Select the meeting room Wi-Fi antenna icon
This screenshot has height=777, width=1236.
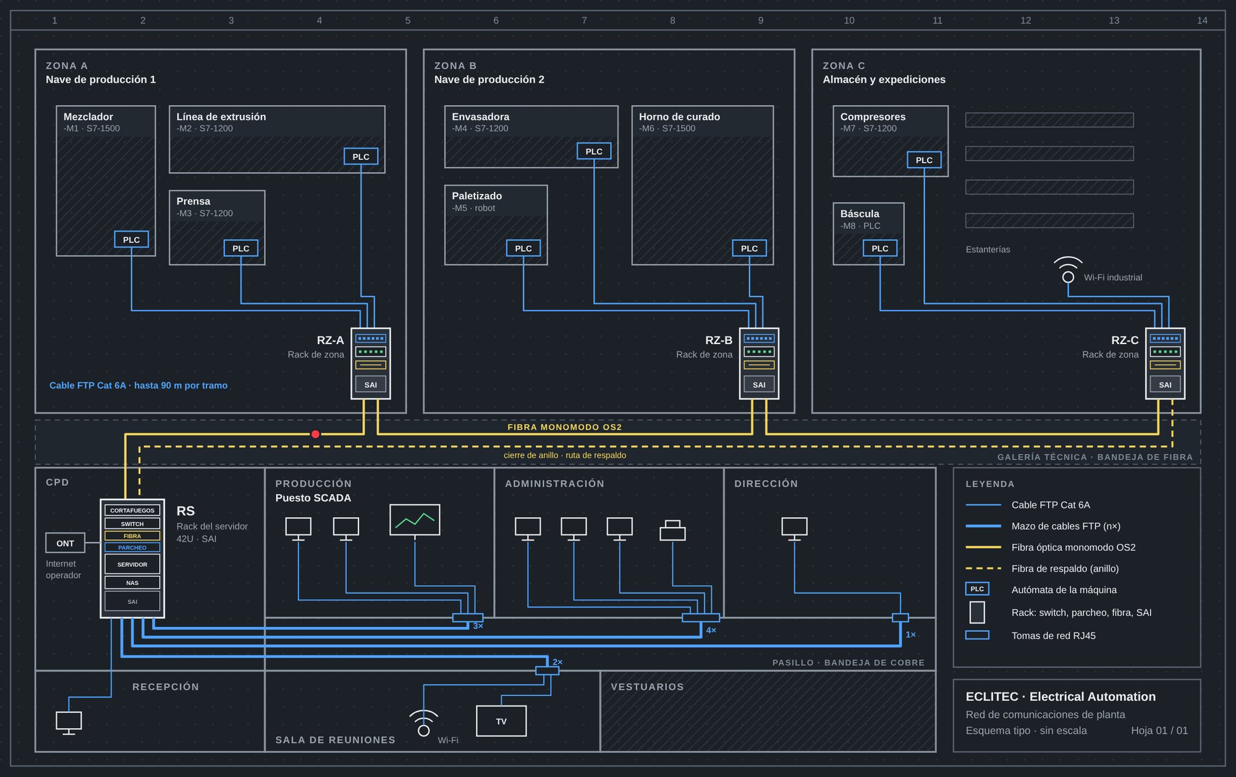pos(423,723)
